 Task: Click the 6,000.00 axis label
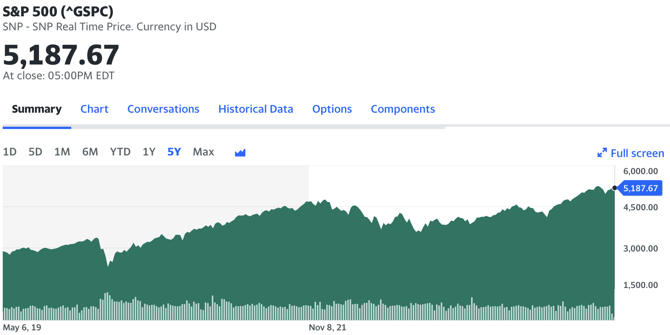point(640,171)
